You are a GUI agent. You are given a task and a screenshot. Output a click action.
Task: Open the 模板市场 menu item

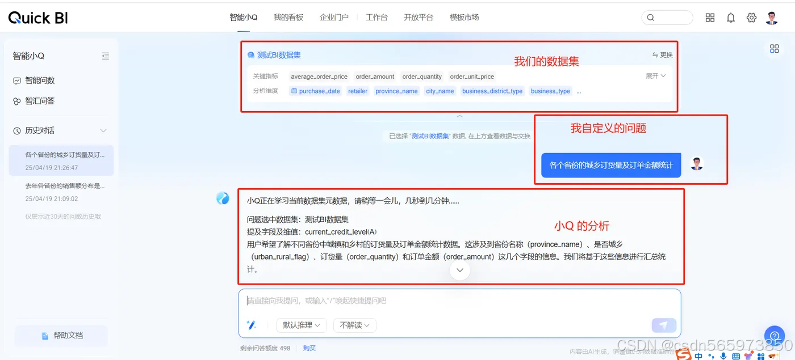tap(463, 17)
